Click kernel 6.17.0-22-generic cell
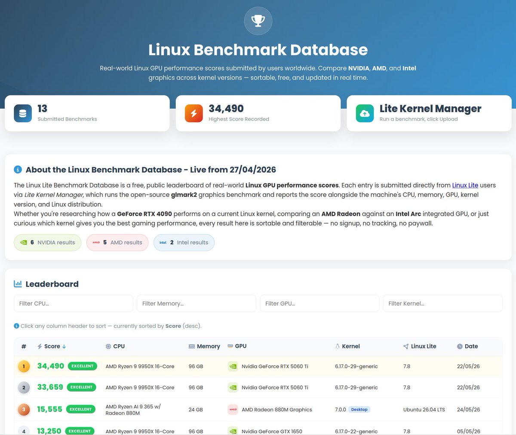The height and width of the screenshot is (435, 516). pyautogui.click(x=356, y=431)
